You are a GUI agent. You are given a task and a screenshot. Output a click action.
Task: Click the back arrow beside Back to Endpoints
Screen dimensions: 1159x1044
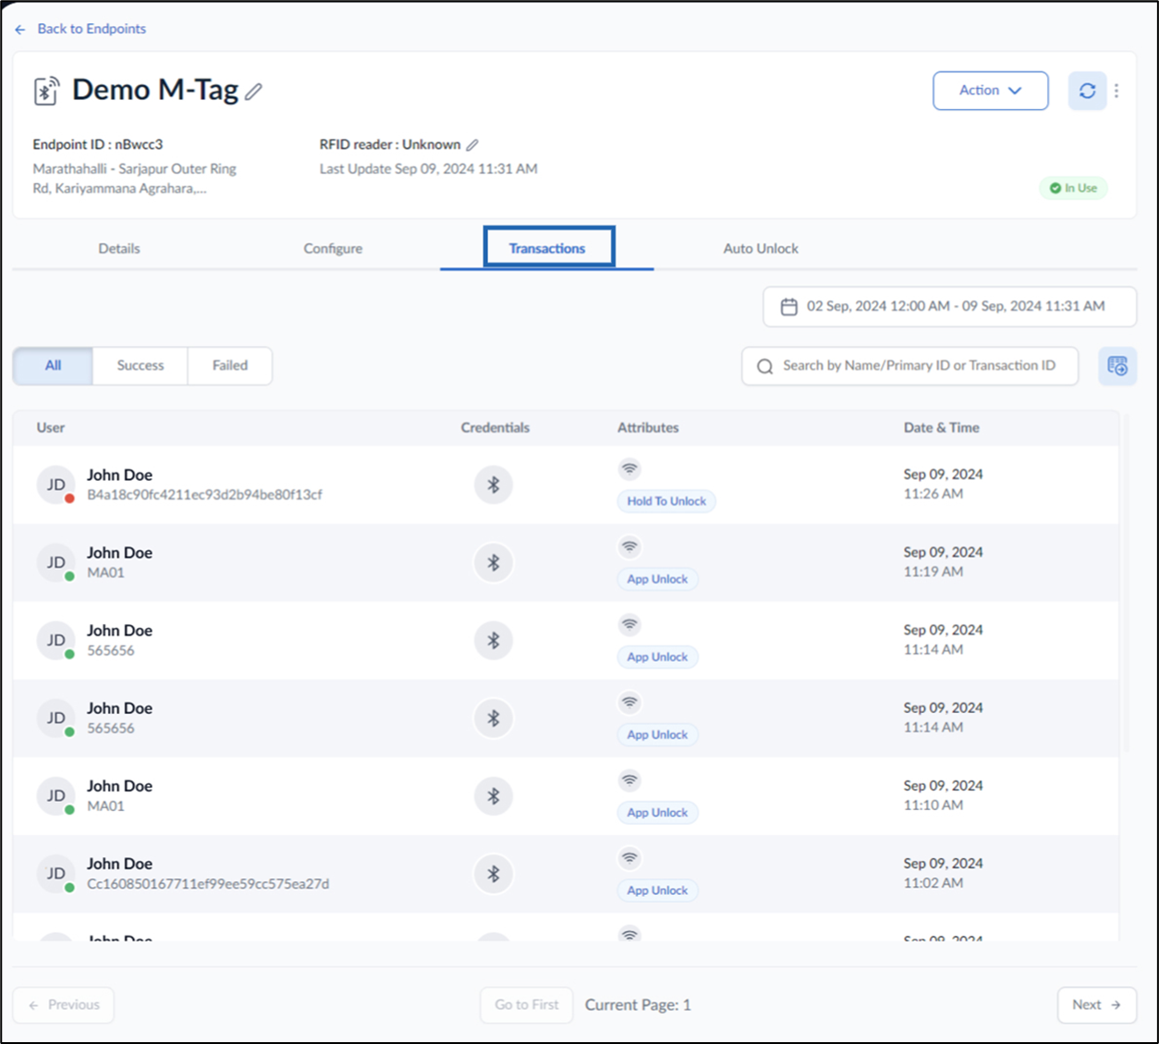tap(20, 30)
